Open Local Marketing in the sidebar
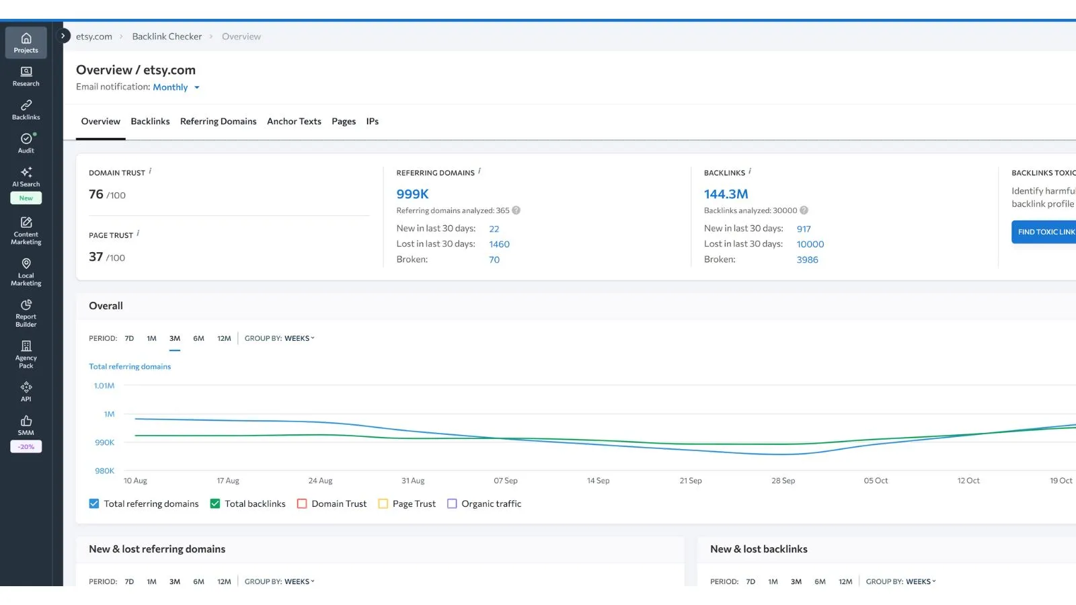The image size is (1076, 605). point(26,272)
